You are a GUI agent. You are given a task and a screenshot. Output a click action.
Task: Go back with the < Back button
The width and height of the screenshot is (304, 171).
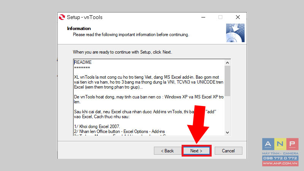[168, 150]
